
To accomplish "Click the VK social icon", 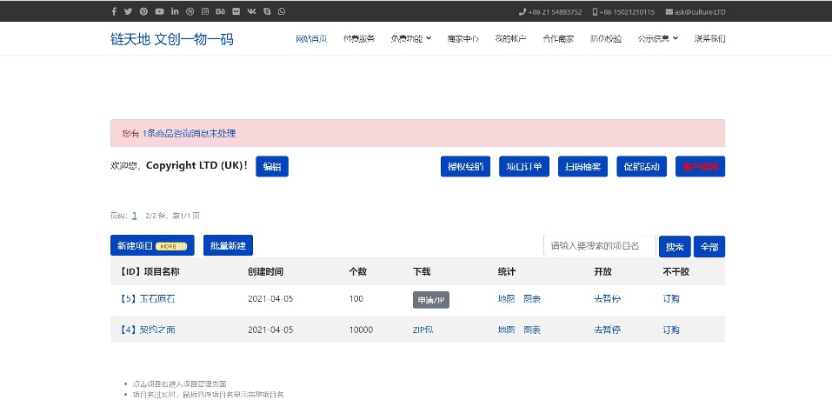I will pyautogui.click(x=251, y=11).
